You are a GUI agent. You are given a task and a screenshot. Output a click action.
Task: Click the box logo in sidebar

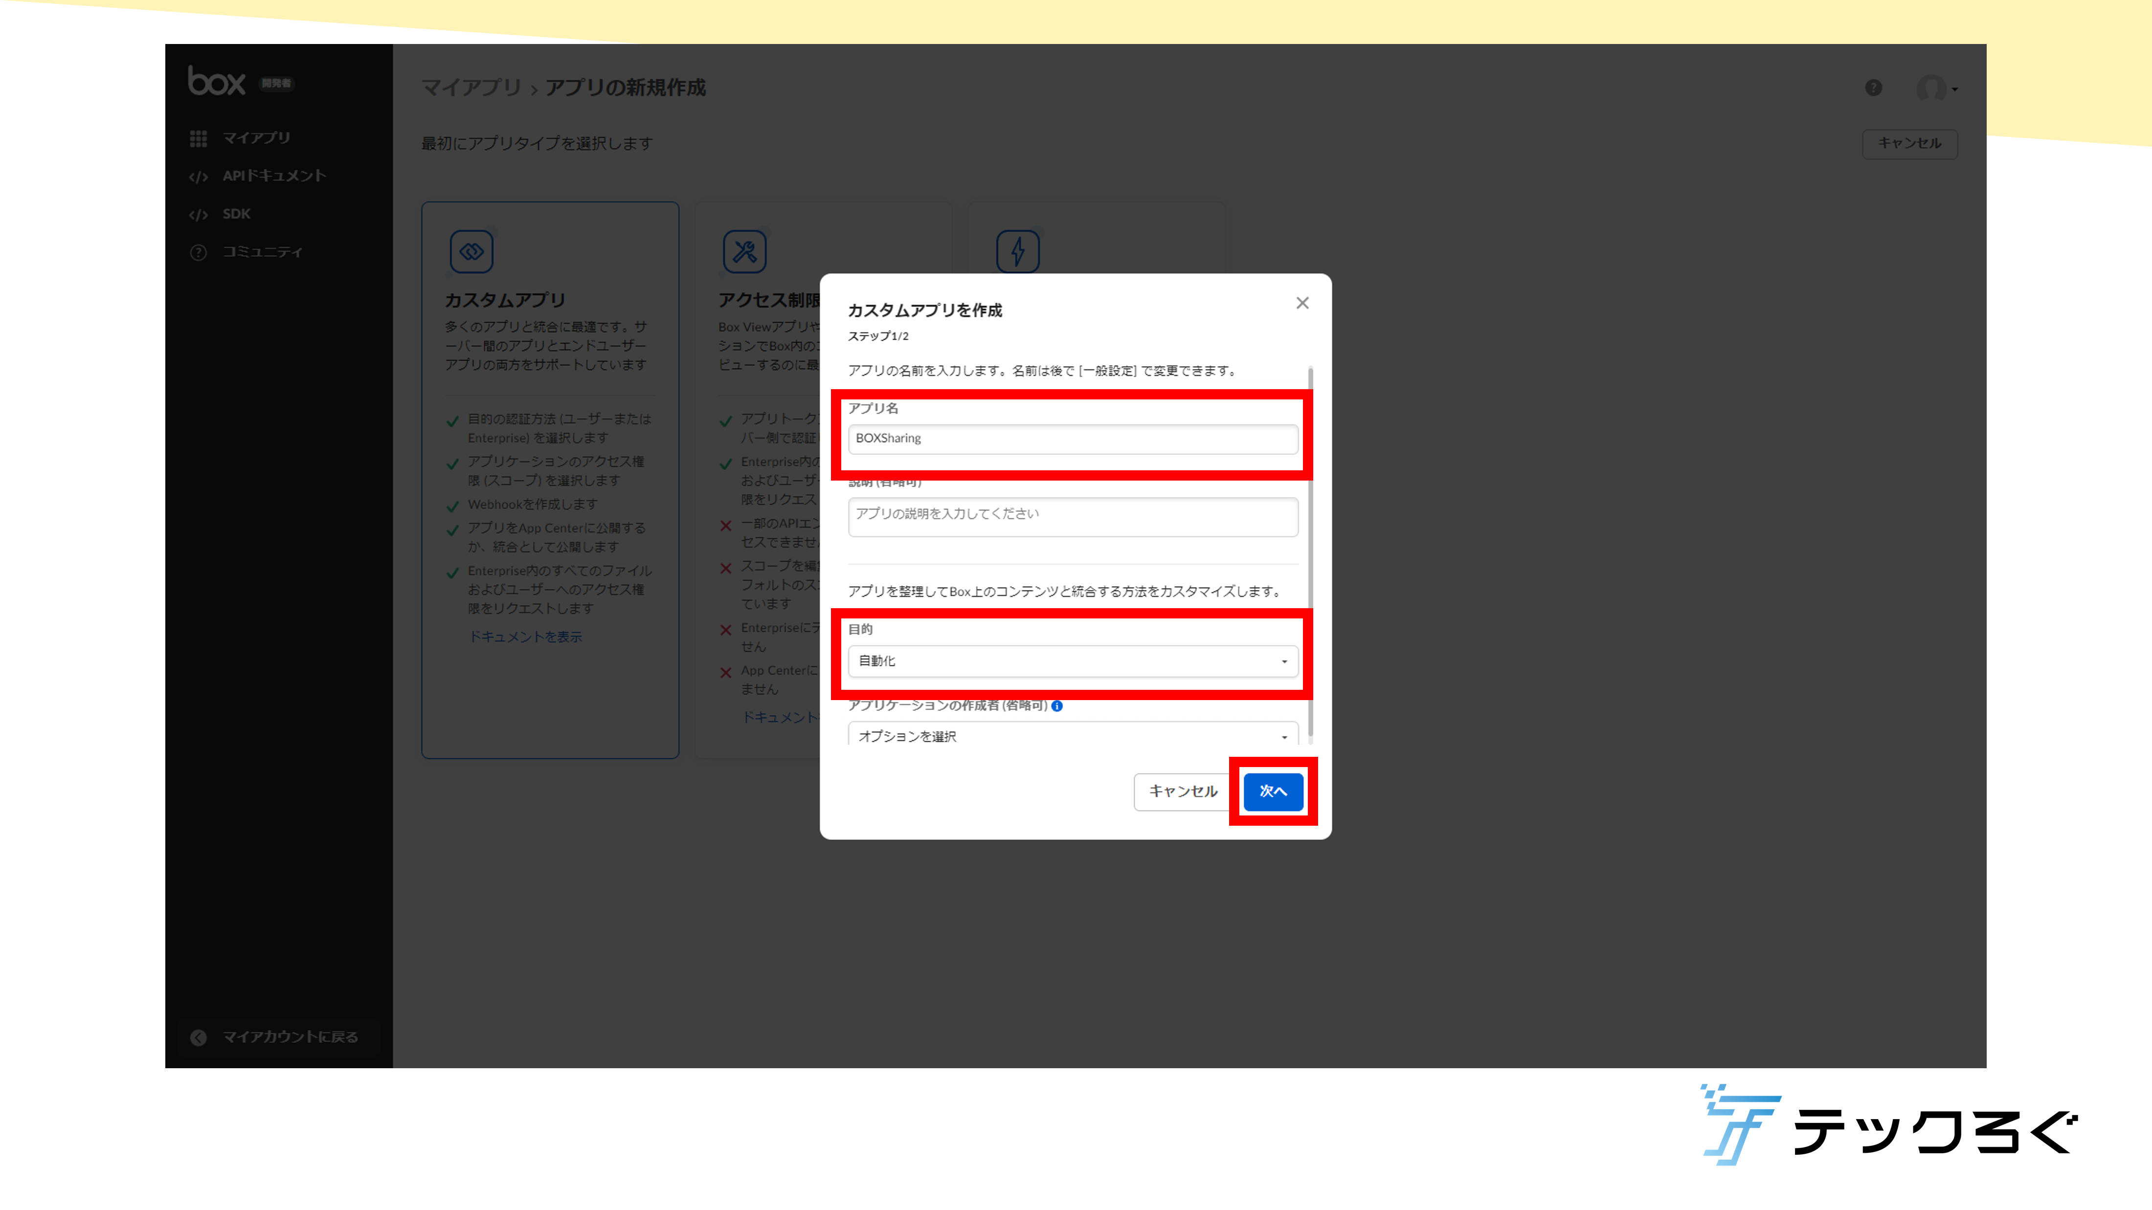coord(216,82)
